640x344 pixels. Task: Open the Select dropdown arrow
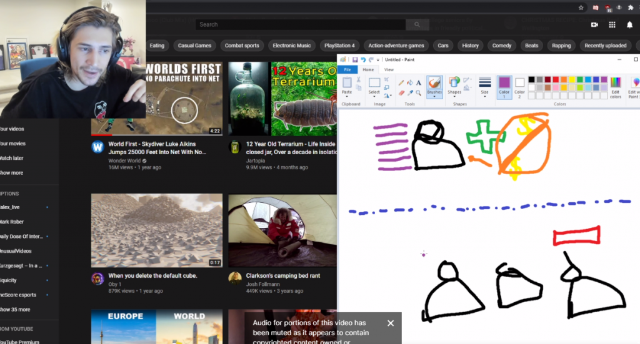[374, 97]
